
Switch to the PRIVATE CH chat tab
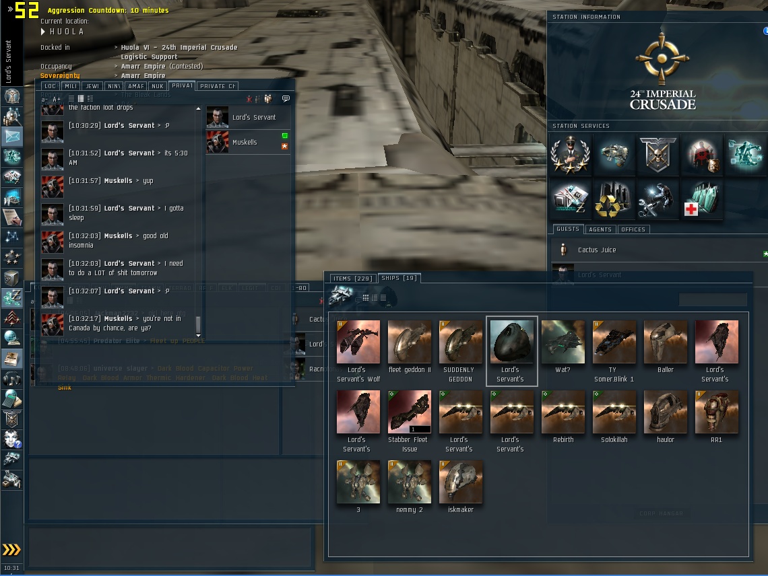218,86
